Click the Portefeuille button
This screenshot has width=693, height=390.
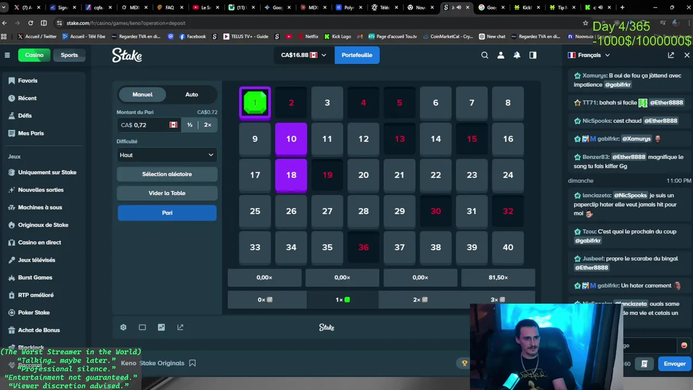(357, 55)
